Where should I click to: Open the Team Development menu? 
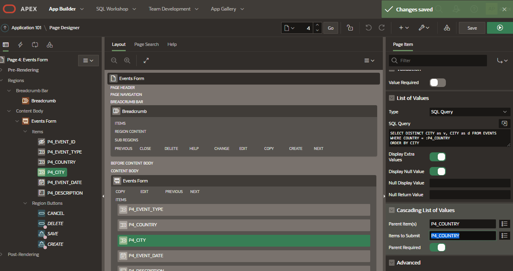click(x=173, y=9)
